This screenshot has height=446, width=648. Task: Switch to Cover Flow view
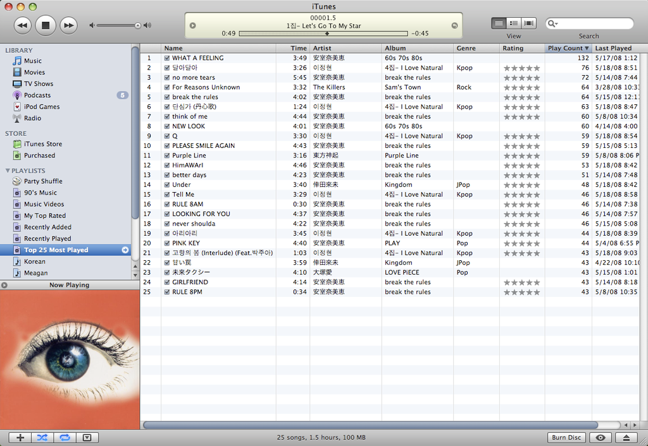click(x=529, y=23)
